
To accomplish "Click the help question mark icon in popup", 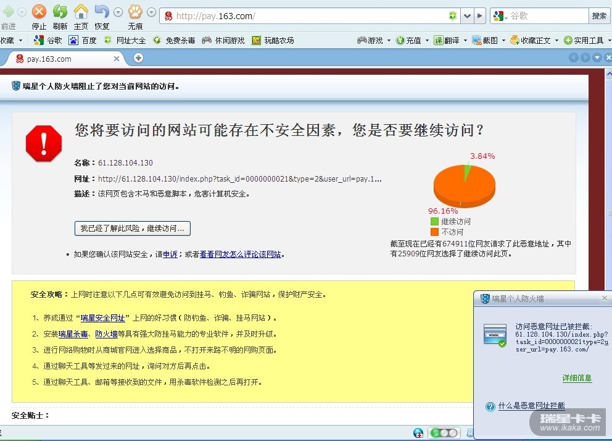I will click(490, 407).
